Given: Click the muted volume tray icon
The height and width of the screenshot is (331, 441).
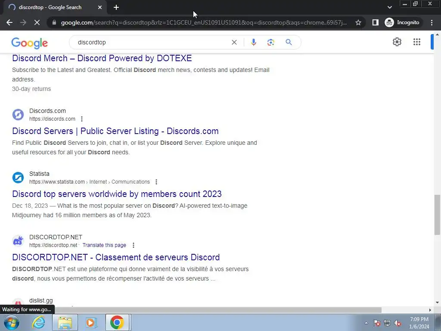Looking at the screenshot, I should tap(398, 323).
